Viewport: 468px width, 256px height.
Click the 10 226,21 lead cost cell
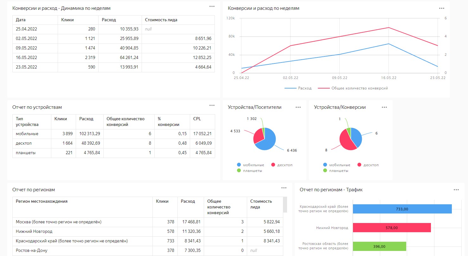pos(178,48)
